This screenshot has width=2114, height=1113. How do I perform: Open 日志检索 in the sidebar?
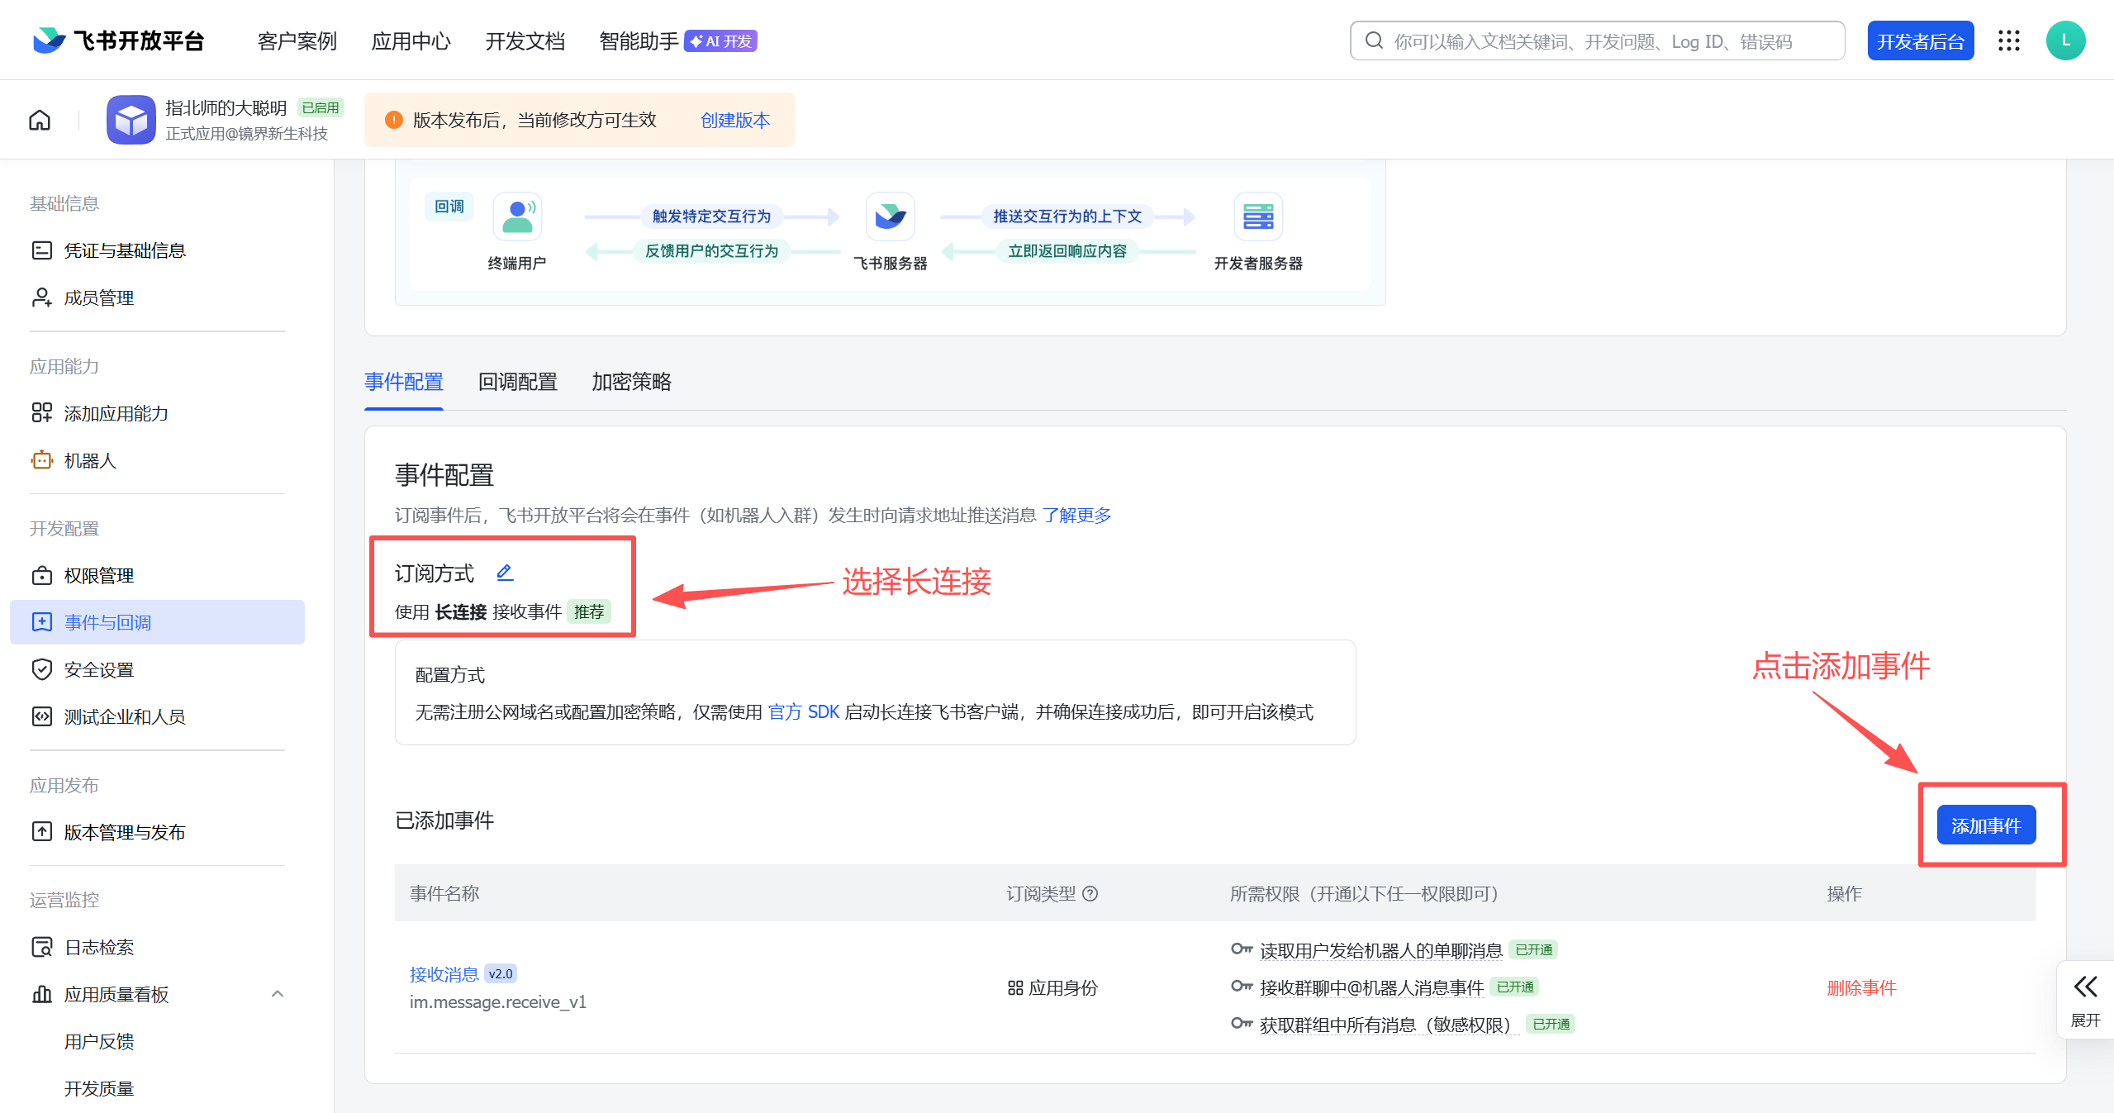[x=99, y=947]
